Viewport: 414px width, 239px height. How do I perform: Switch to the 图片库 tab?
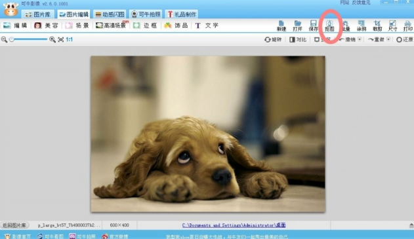pos(38,14)
